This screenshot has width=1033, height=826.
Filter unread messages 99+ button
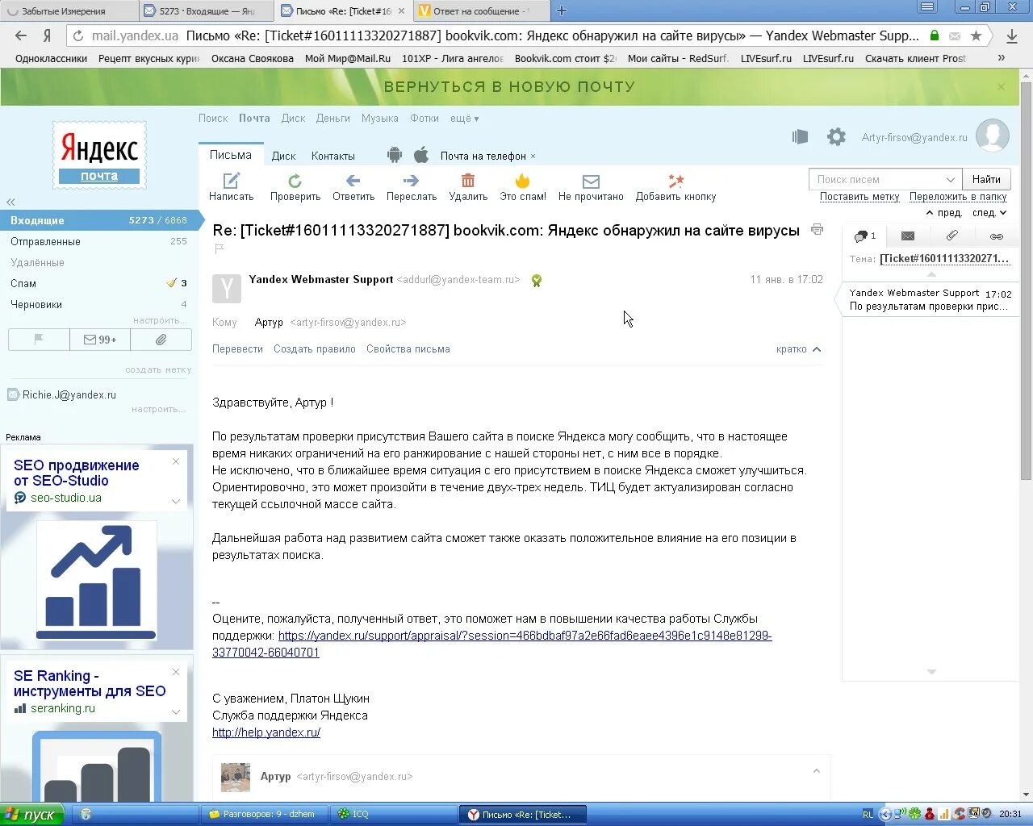tap(100, 340)
